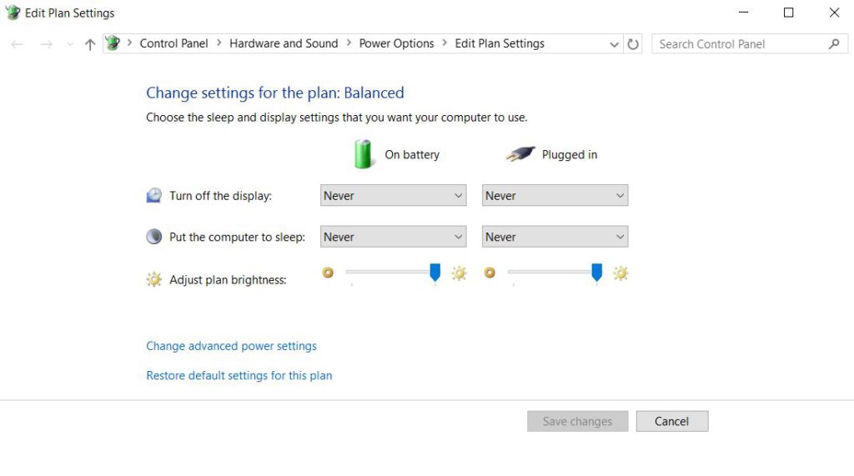Click Restore default settings for this plan
This screenshot has width=854, height=476.
point(239,376)
